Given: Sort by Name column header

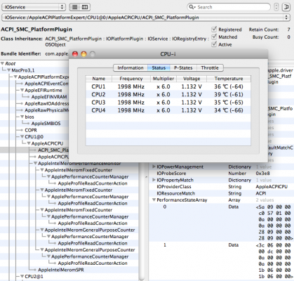Looking at the screenshot, I should (x=99, y=79).
